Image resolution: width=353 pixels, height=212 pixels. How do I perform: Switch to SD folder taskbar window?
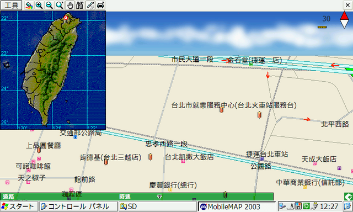coord(158,206)
